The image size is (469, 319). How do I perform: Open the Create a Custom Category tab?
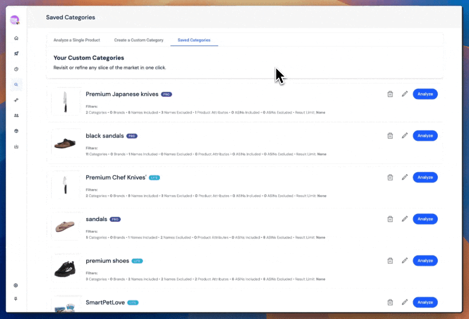139,40
